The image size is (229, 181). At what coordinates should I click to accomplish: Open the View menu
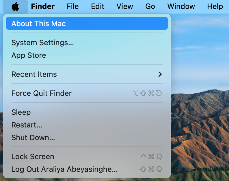[124, 7]
